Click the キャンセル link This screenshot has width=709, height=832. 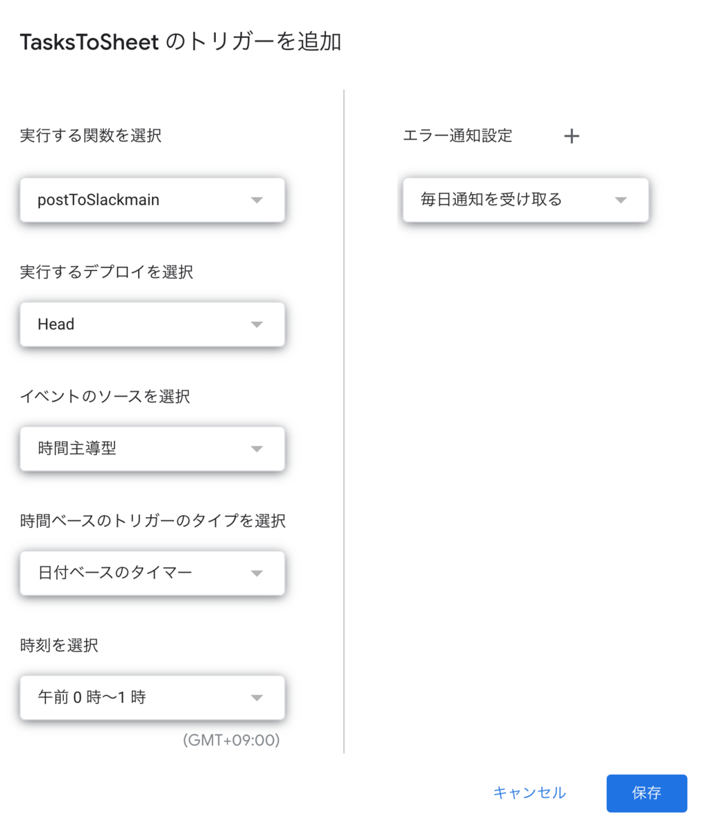(529, 792)
